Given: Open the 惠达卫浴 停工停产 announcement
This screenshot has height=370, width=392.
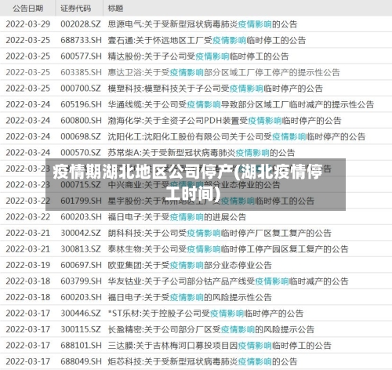Looking at the screenshot, I should [x=223, y=72].
